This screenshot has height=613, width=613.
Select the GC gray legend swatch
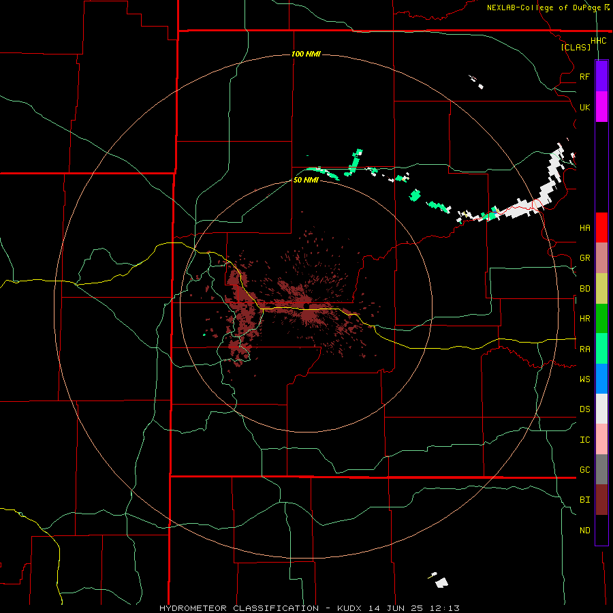(601, 469)
